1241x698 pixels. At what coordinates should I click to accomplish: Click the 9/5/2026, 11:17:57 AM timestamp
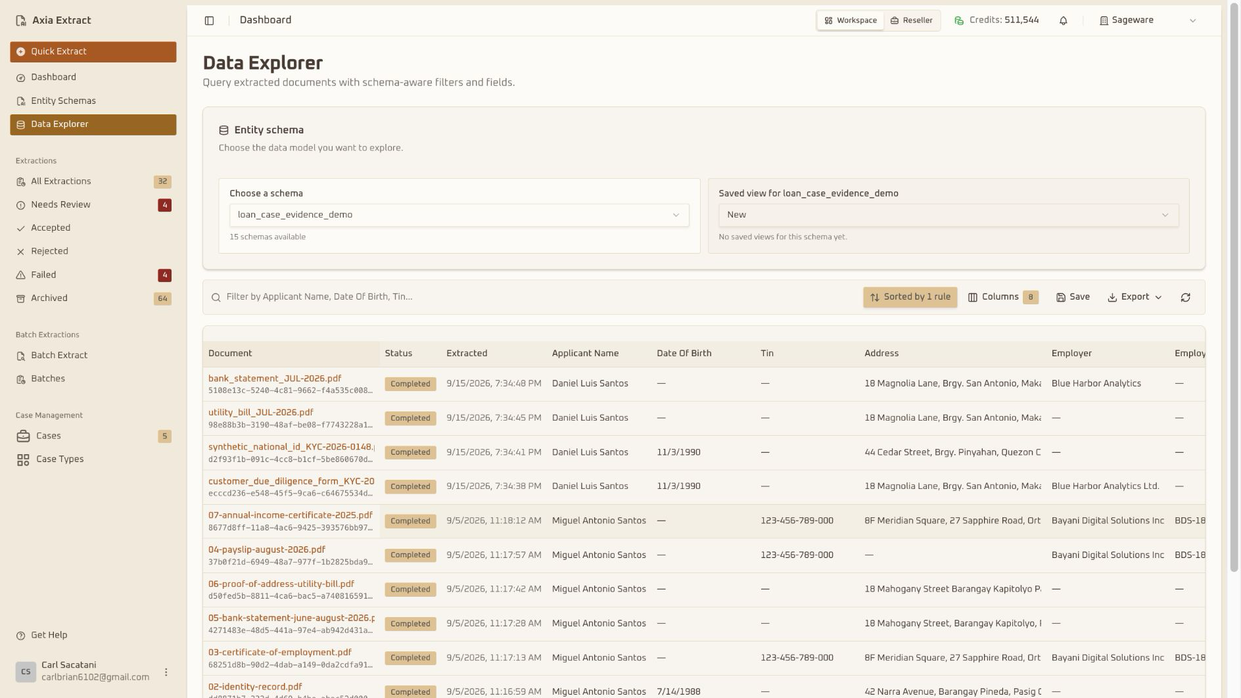pos(494,555)
